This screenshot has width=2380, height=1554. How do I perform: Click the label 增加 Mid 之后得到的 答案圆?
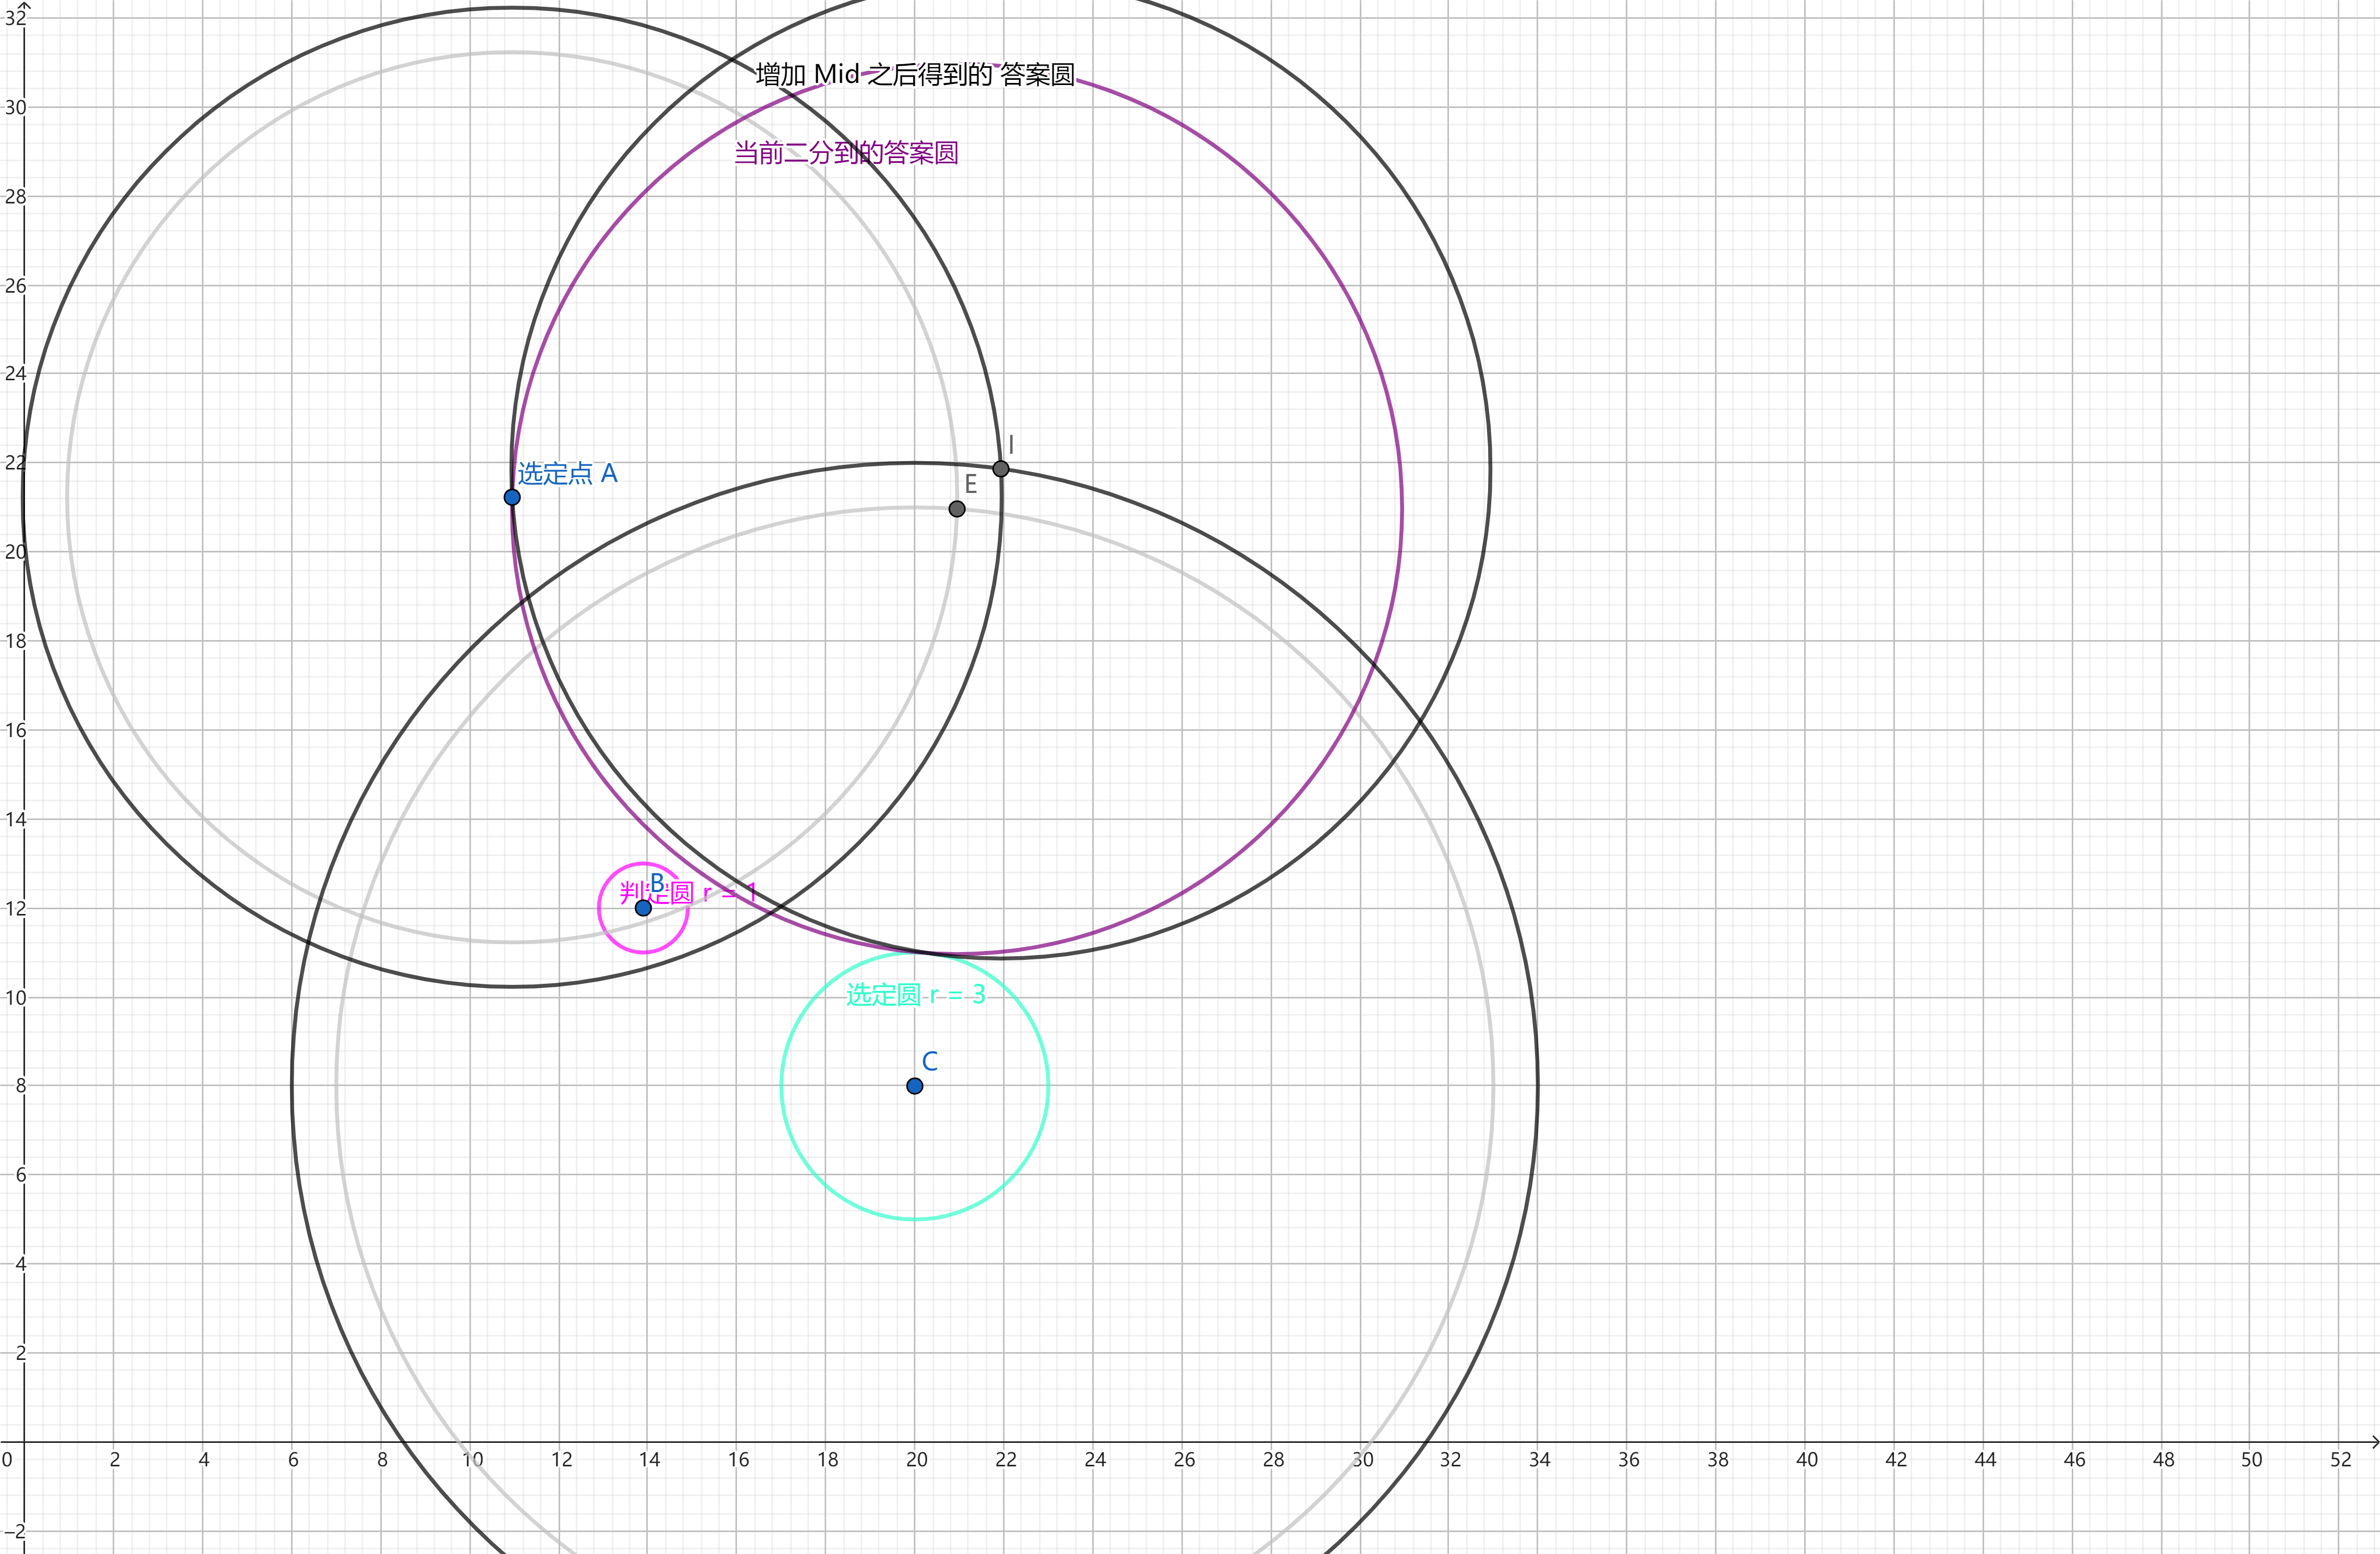tap(914, 75)
